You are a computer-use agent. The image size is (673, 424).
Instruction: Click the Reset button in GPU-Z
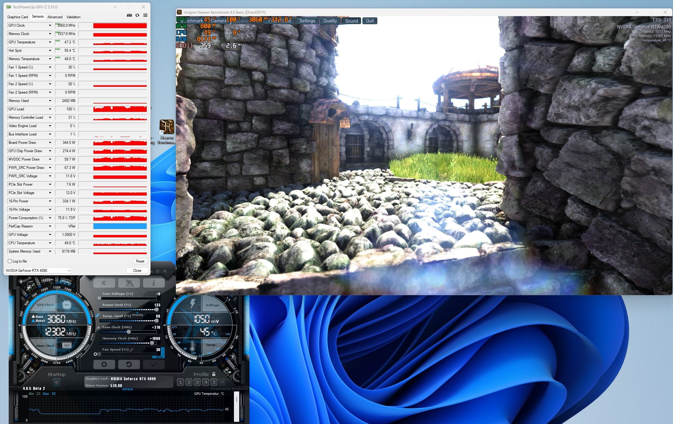(x=140, y=261)
